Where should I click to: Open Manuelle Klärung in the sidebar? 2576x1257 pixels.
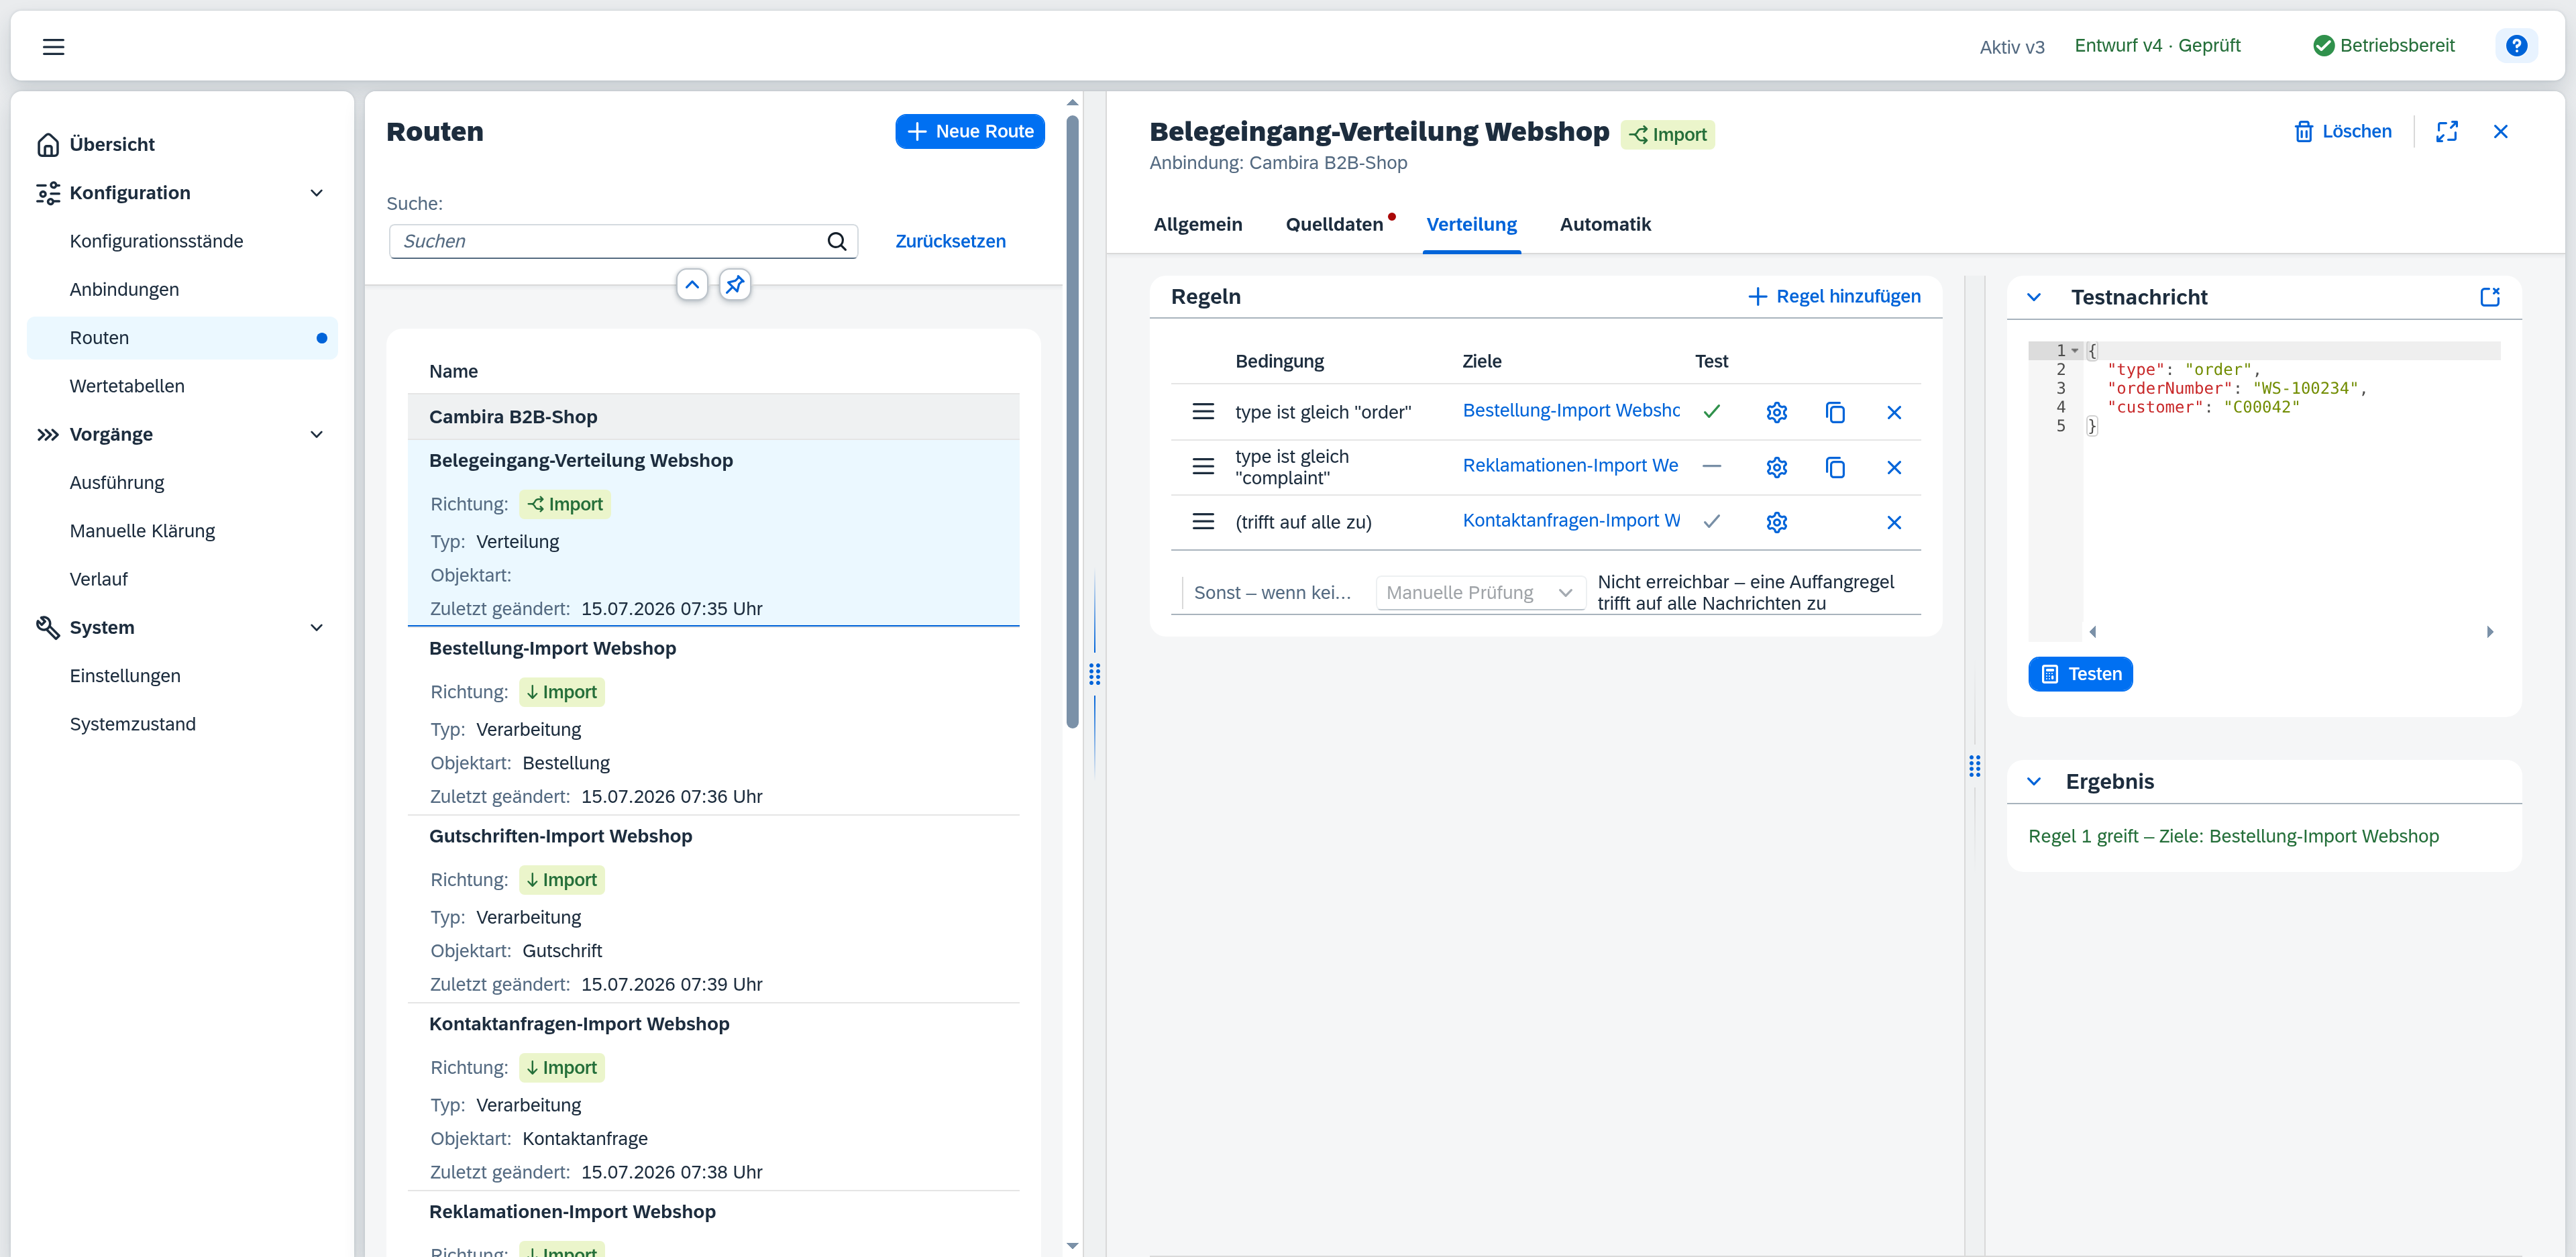(182, 531)
